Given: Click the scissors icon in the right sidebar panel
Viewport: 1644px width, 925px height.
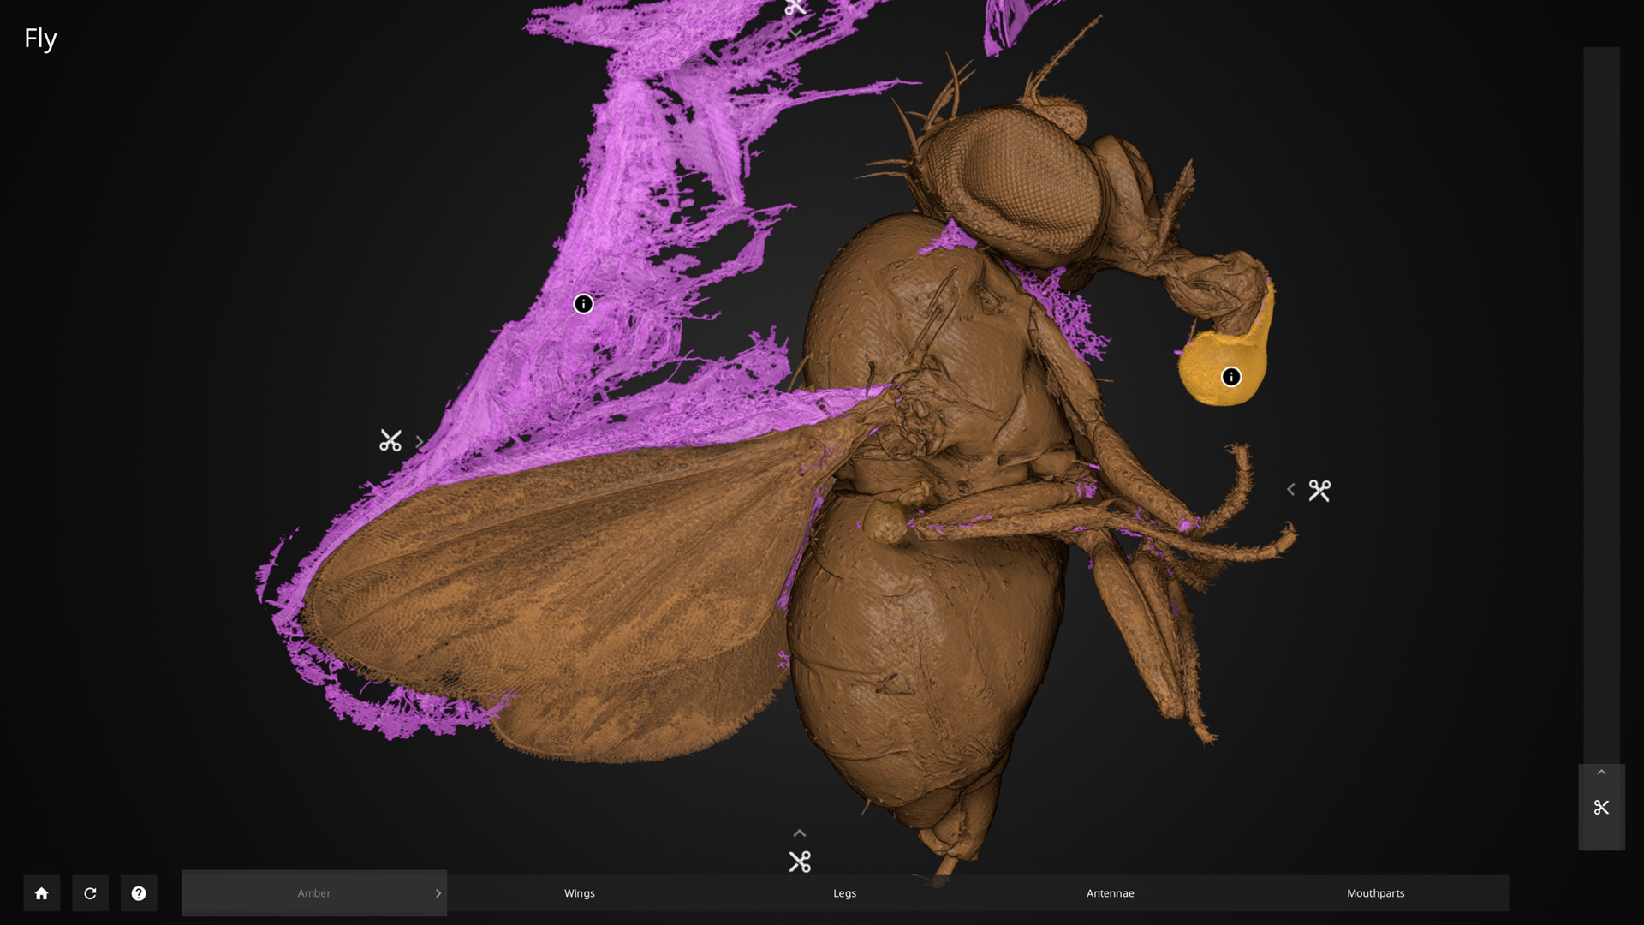Looking at the screenshot, I should click(1601, 807).
